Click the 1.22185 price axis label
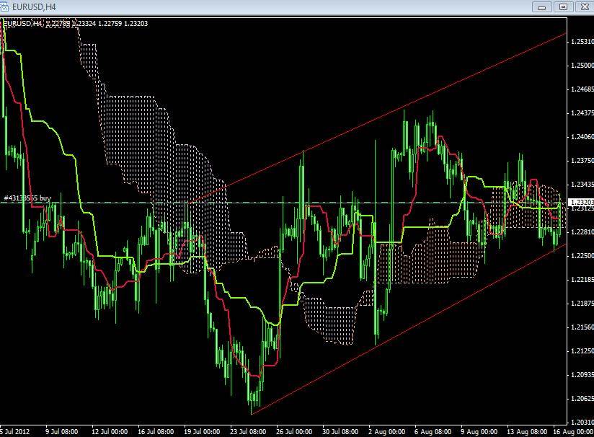The image size is (594, 437). pos(582,279)
